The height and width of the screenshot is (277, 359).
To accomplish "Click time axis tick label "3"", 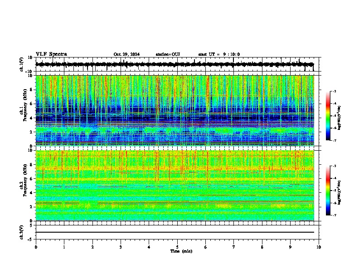I will pos(121,247).
